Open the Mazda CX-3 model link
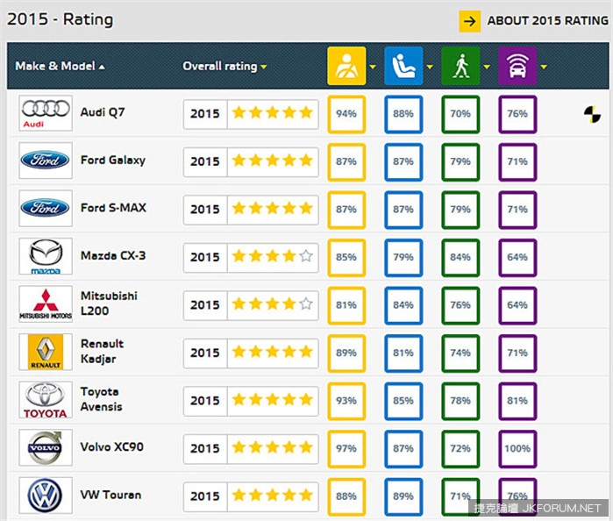The width and height of the screenshot is (613, 521). [113, 256]
